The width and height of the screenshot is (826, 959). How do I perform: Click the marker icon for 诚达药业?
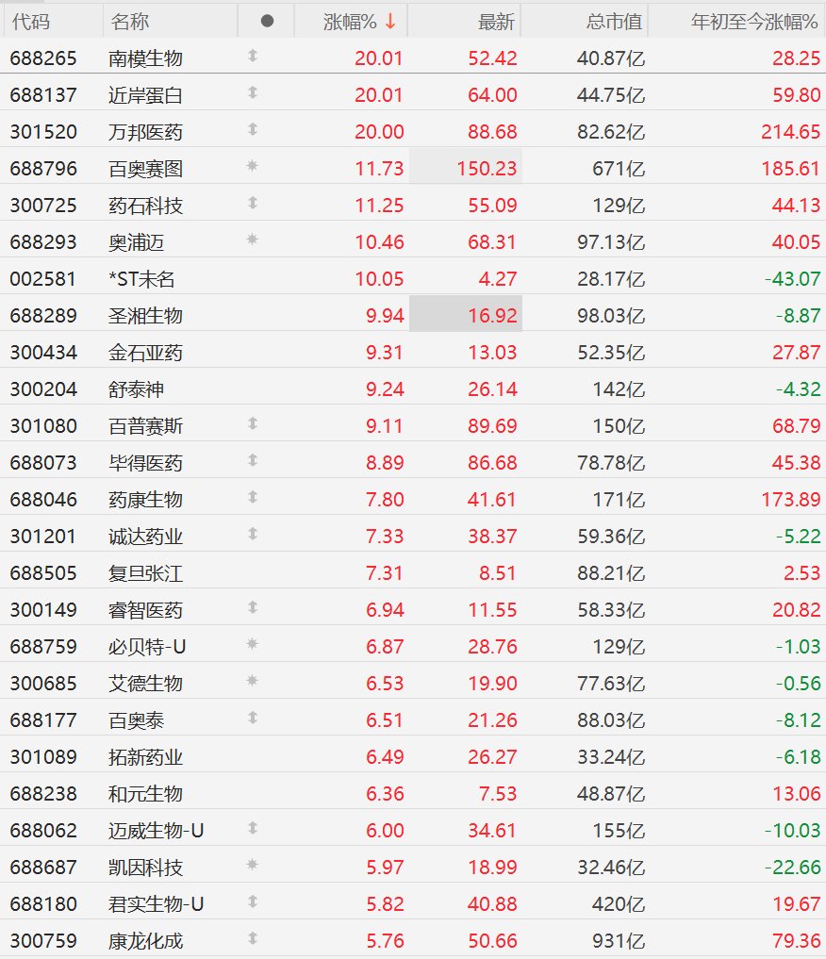click(253, 534)
